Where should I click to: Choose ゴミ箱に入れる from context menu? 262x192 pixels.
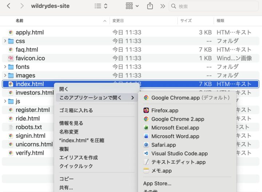[x=76, y=110]
